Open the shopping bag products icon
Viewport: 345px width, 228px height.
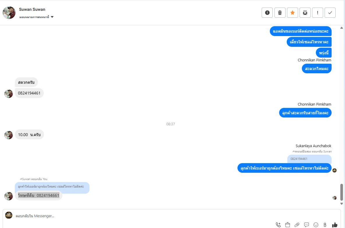(x=288, y=225)
